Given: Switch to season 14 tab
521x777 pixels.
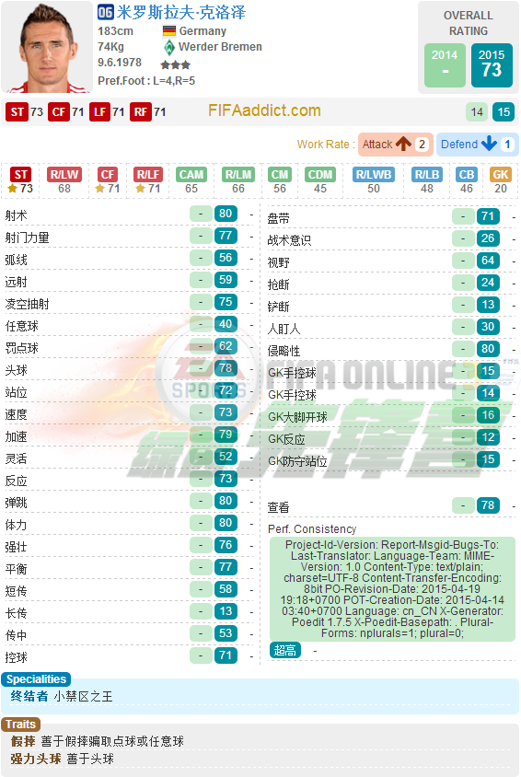Looking at the screenshot, I should click(x=477, y=112).
